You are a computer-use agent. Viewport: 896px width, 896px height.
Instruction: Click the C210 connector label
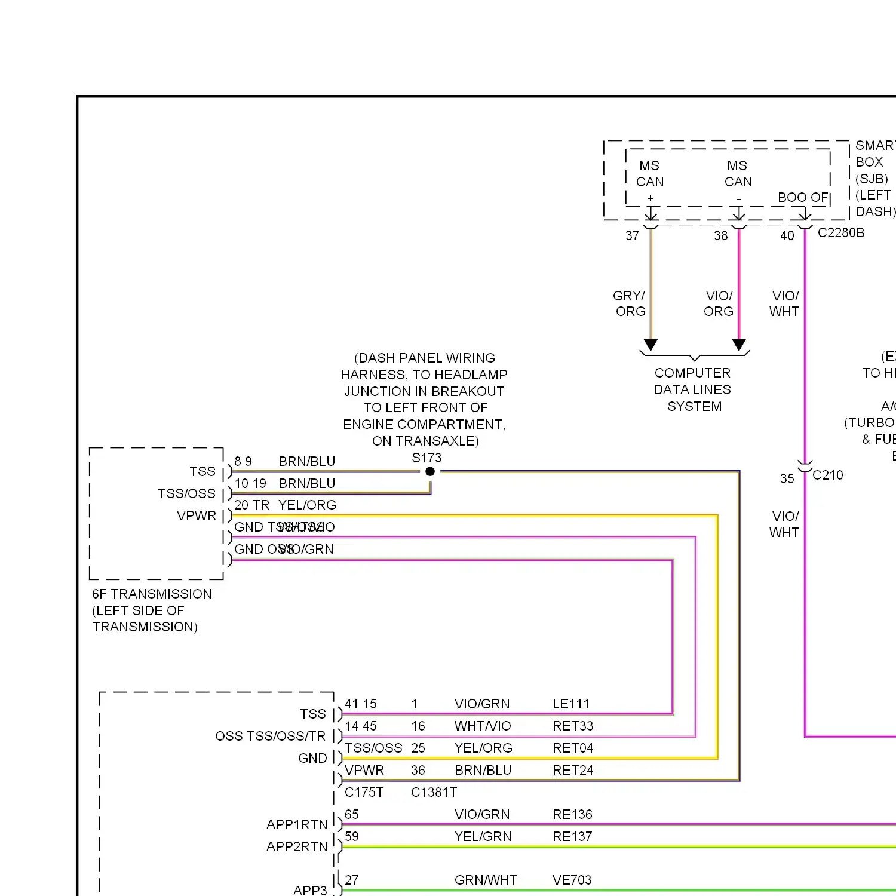[x=828, y=475]
